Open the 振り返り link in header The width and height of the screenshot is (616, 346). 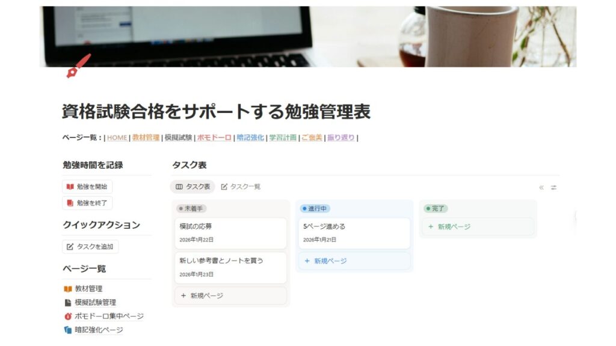[x=340, y=138]
